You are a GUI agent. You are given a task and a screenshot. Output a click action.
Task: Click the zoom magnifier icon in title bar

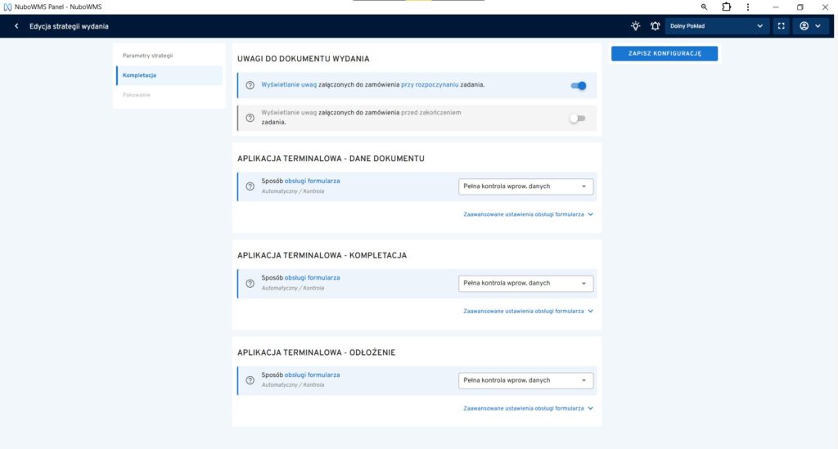[704, 7]
